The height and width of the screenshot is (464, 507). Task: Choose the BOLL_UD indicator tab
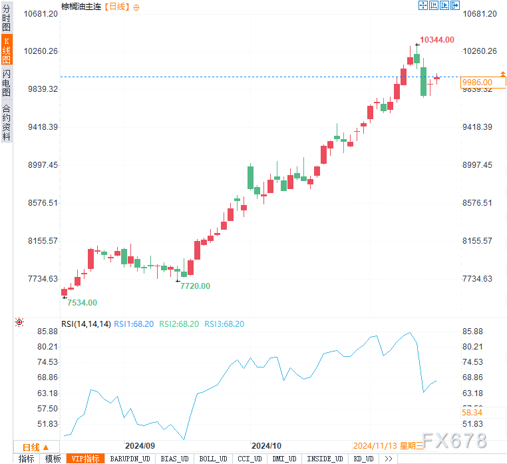(213, 459)
